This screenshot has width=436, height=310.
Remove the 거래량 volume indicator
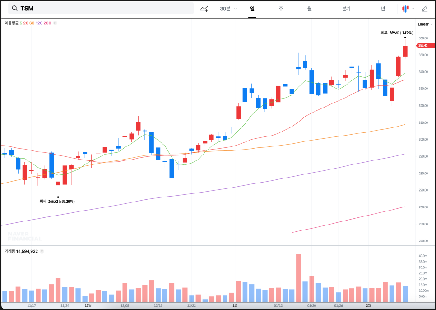[42, 251]
